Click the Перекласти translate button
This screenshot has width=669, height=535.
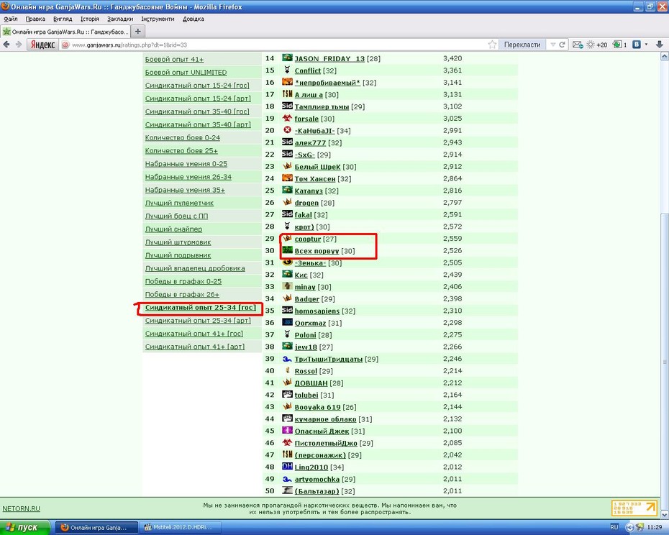point(522,45)
